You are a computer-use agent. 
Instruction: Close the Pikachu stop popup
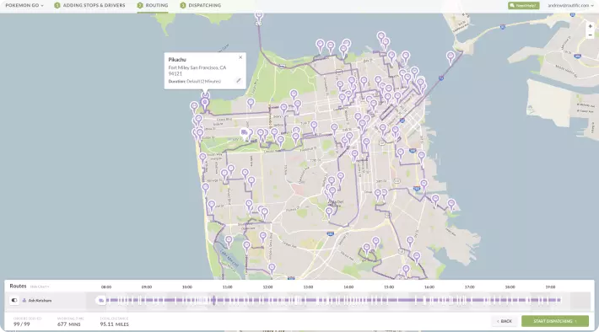coord(240,57)
